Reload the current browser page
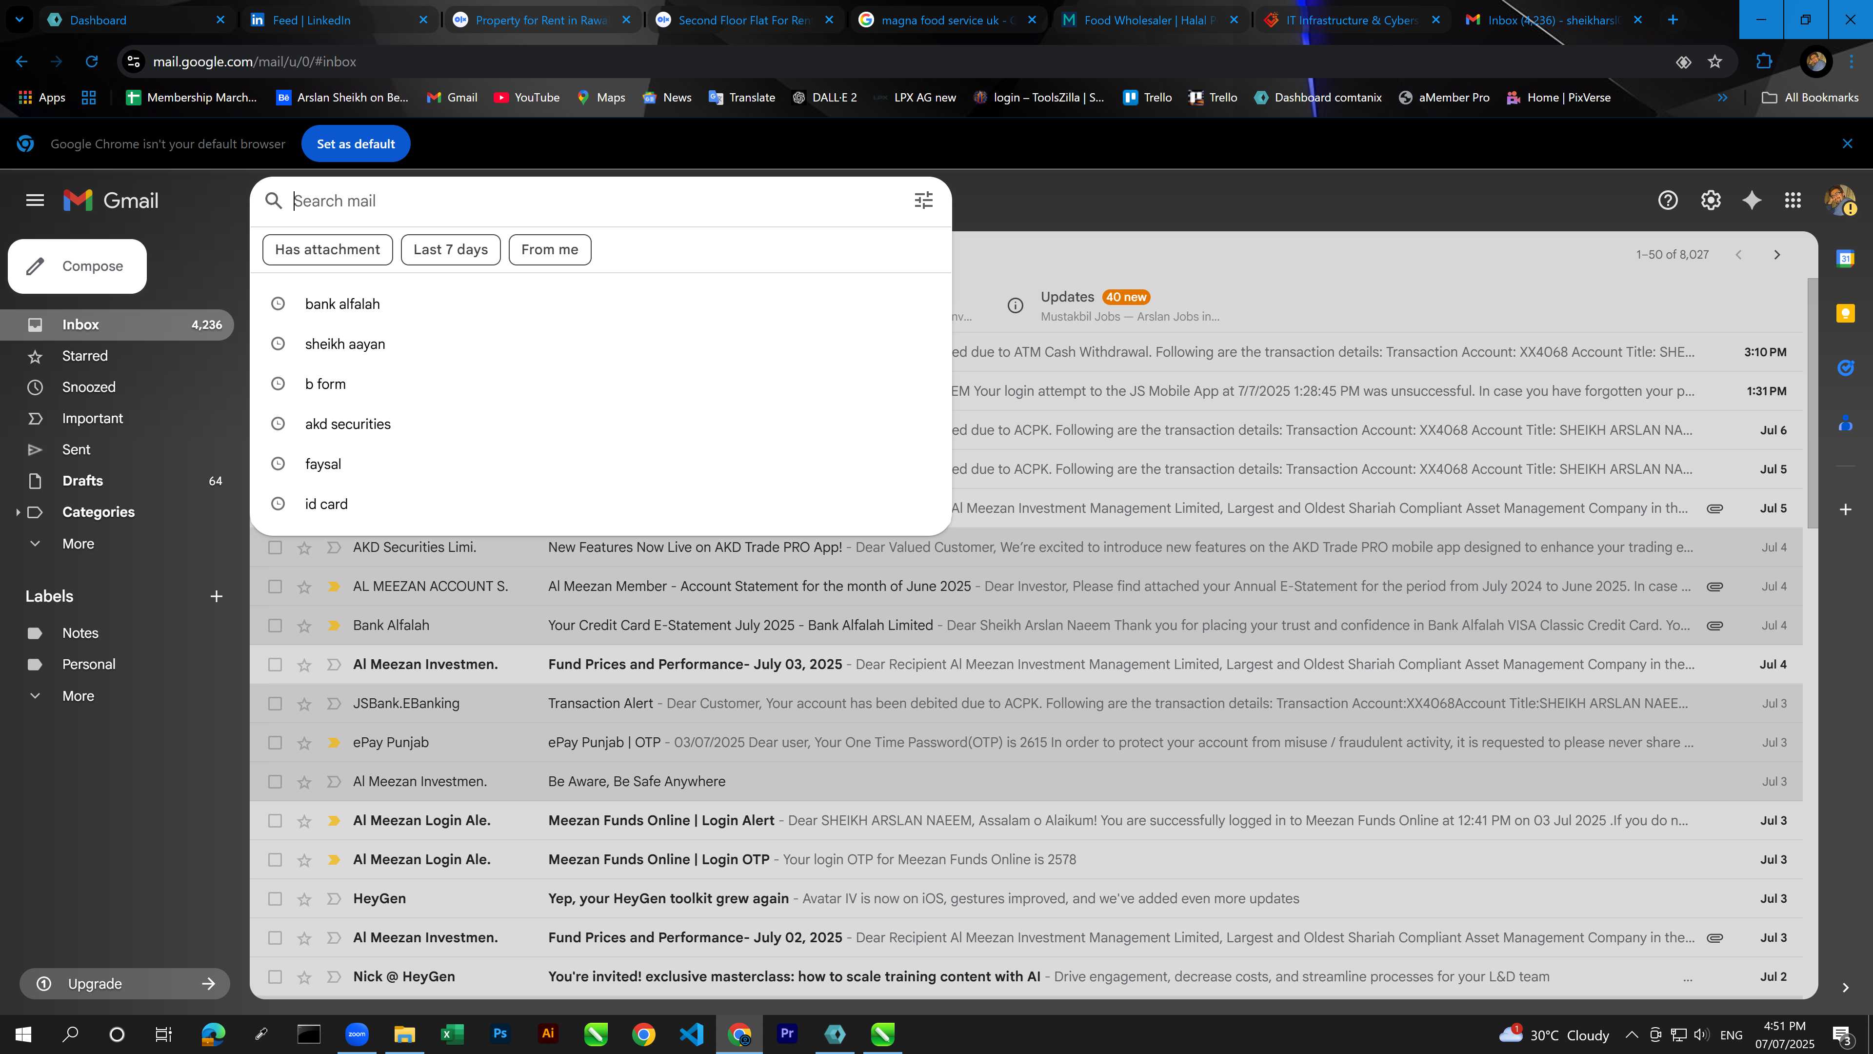The width and height of the screenshot is (1873, 1054). (x=92, y=62)
